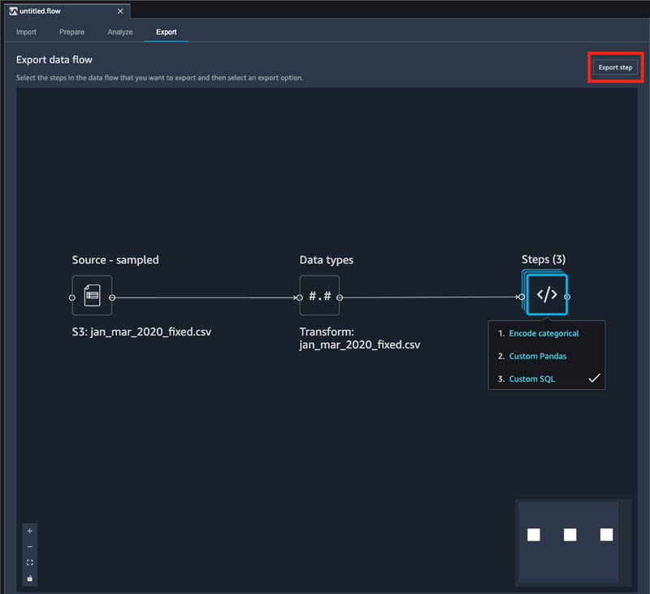Viewport: 650px width, 594px height.
Task: Click the middle minimap node square
Action: click(570, 535)
